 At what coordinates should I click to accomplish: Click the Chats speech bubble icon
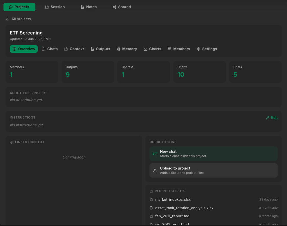43,49
